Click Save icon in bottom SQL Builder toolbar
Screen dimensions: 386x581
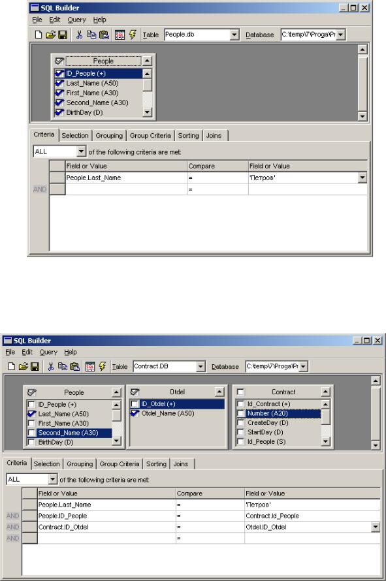pyautogui.click(x=35, y=366)
